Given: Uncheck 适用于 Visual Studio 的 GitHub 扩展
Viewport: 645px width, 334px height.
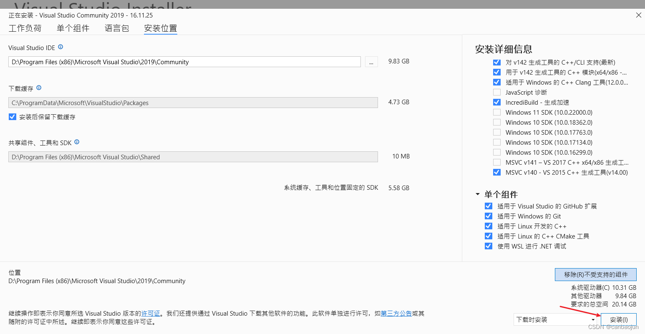Looking at the screenshot, I should tap(489, 206).
